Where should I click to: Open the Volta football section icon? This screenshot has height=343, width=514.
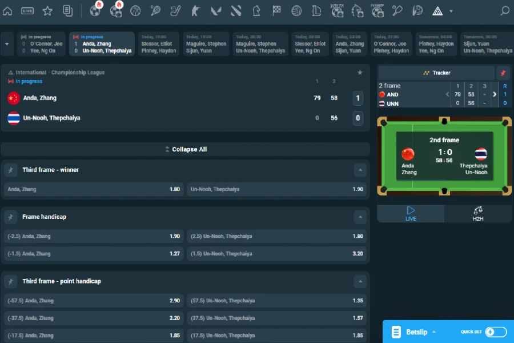point(336,10)
